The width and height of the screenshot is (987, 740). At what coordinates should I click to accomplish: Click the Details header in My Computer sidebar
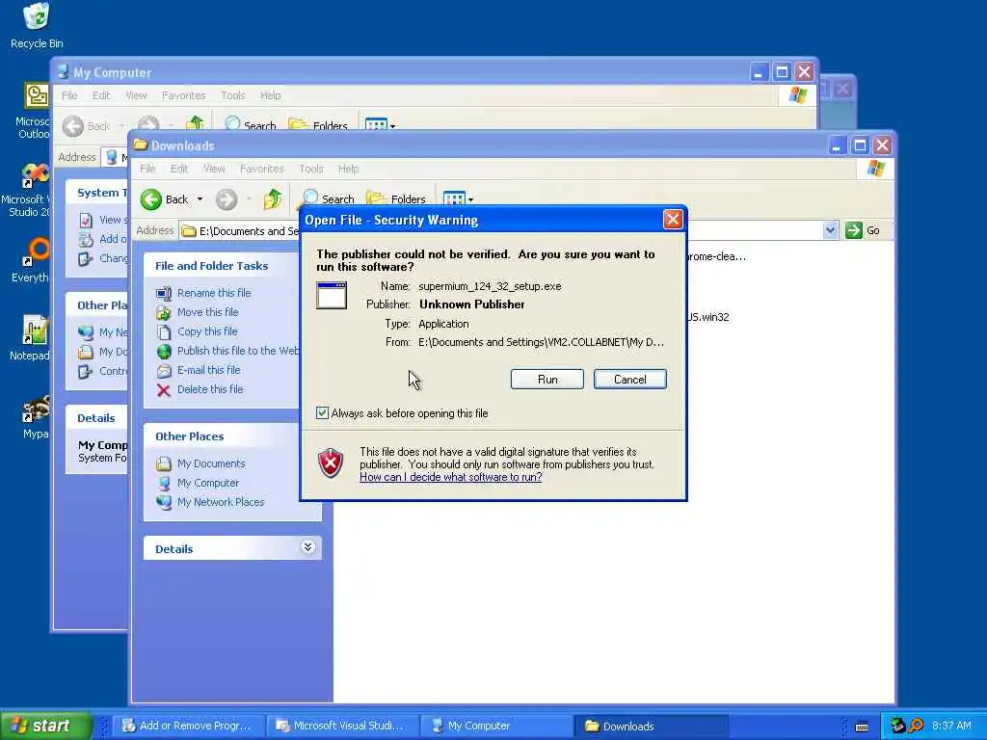[x=95, y=418]
